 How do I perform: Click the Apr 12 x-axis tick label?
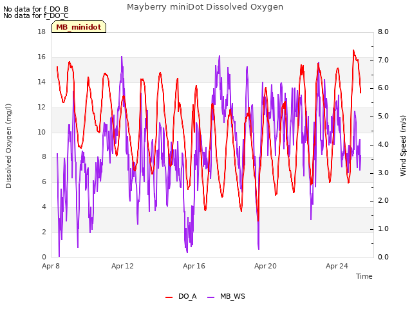coord(122,266)
